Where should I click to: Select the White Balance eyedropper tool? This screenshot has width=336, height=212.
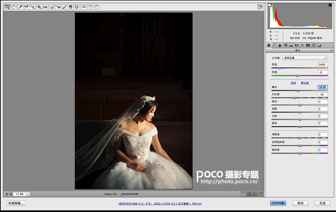coord(20,7)
